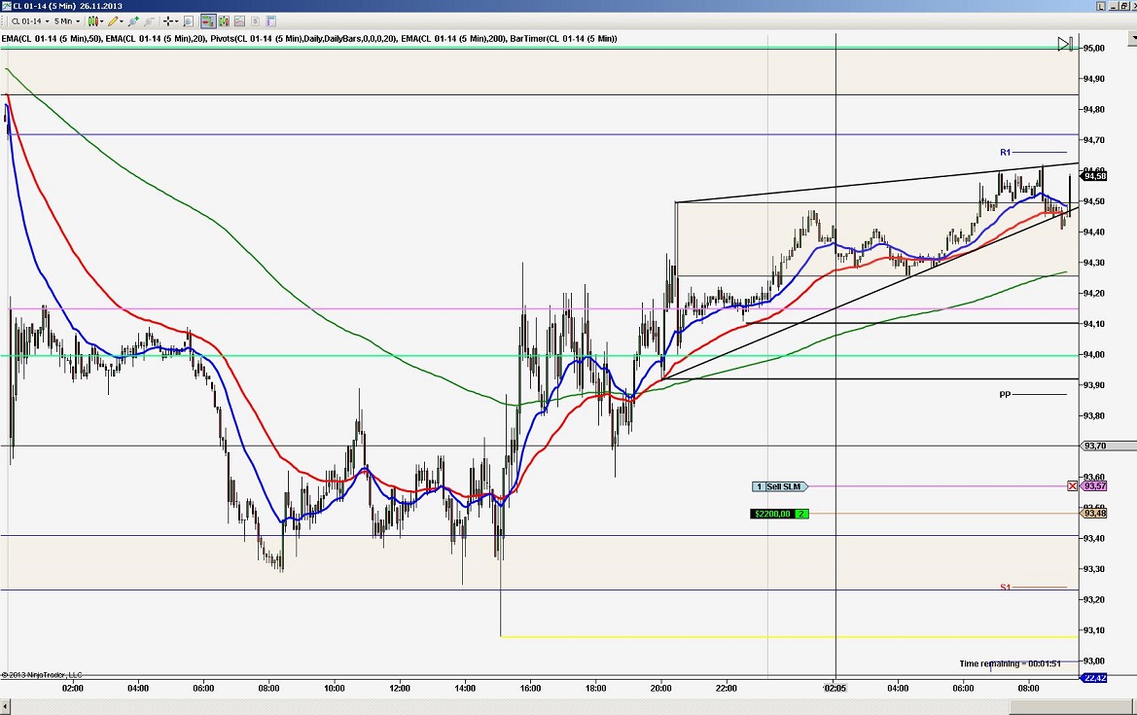The height and width of the screenshot is (715, 1137).
Task: Select the candlestick chart style icon
Action: [x=93, y=20]
